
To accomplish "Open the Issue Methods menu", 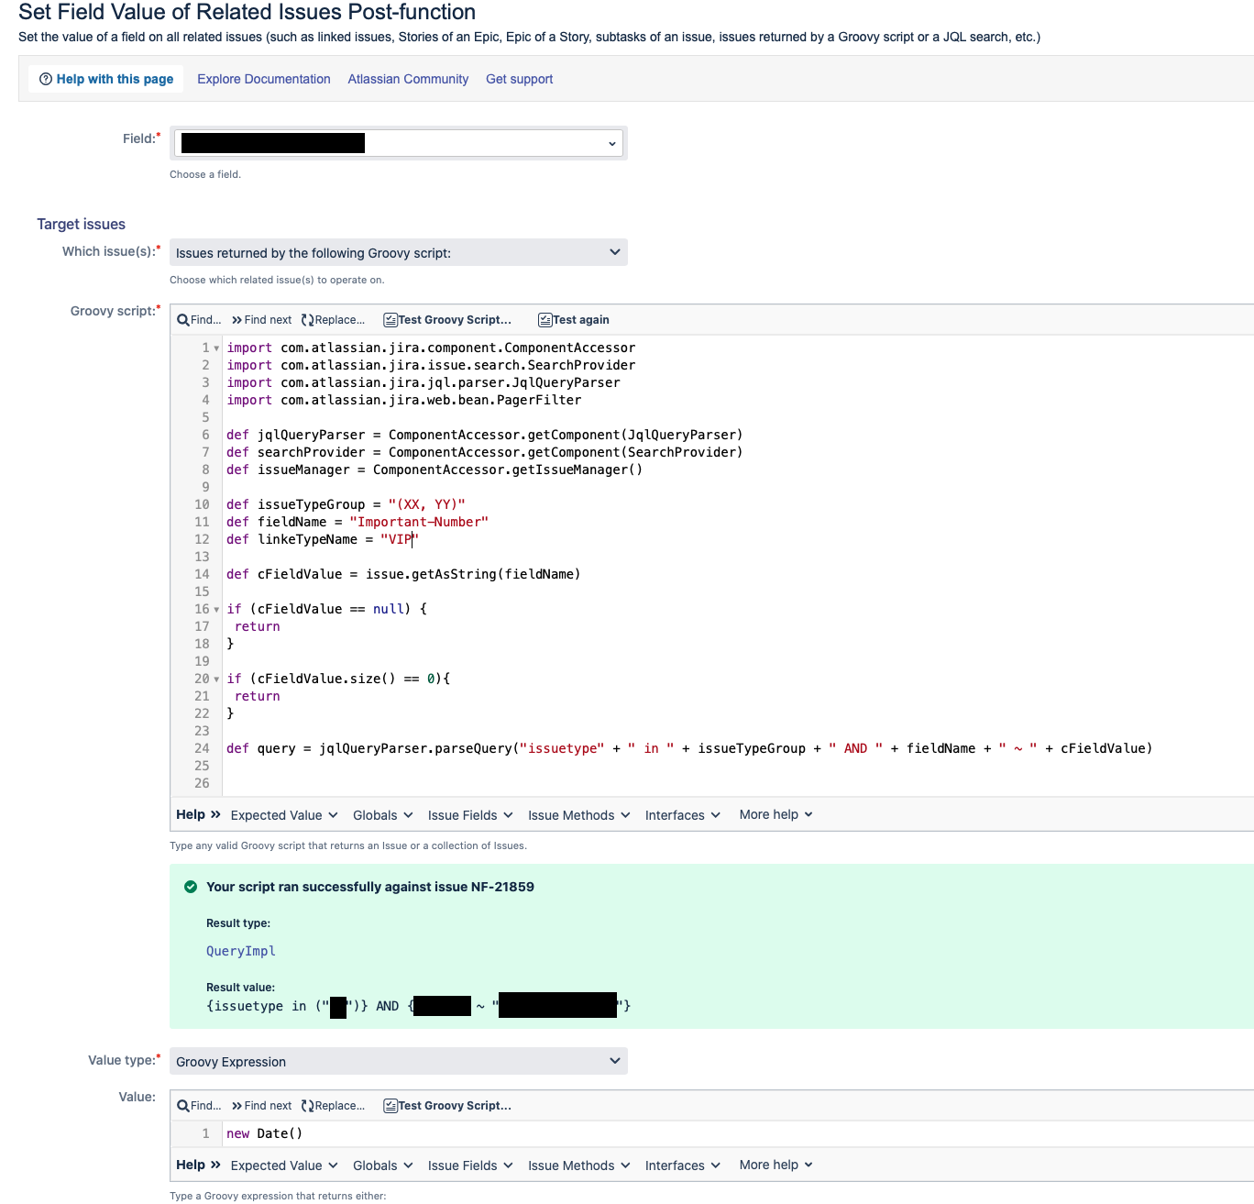I will click(x=577, y=814).
